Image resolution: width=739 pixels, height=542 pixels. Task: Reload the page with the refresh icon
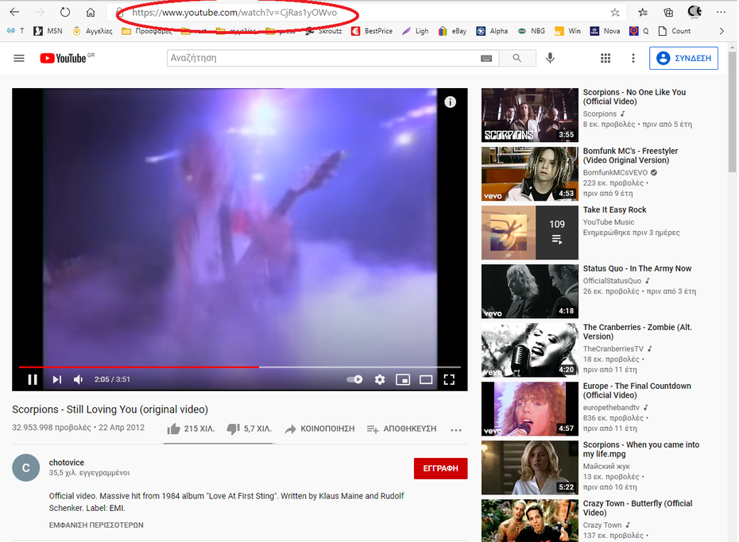tap(65, 12)
